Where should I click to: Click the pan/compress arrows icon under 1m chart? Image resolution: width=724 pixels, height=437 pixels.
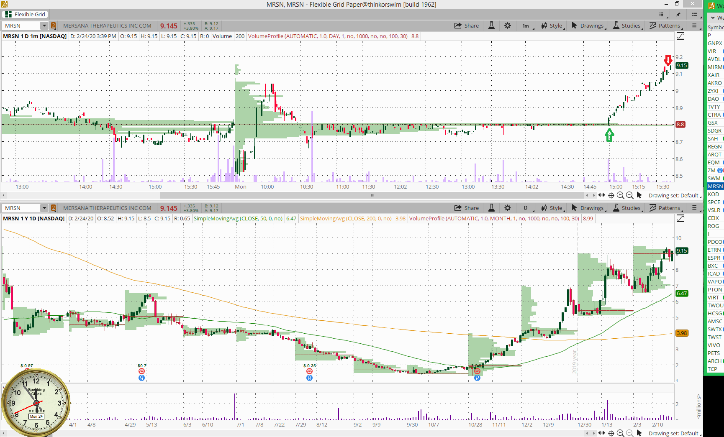[x=602, y=195]
